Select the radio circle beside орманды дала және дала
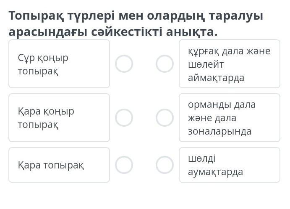Image resolution: width=290 pixels, height=209 pixels. click(165, 118)
